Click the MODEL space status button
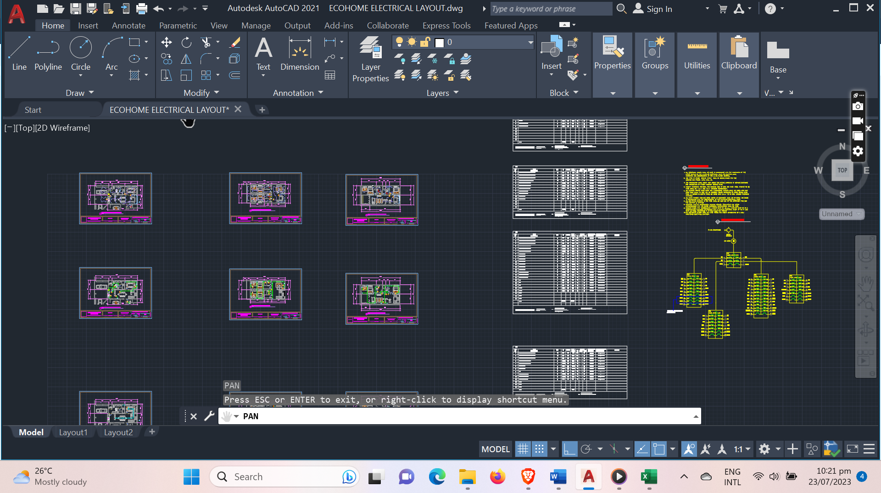 pos(496,449)
